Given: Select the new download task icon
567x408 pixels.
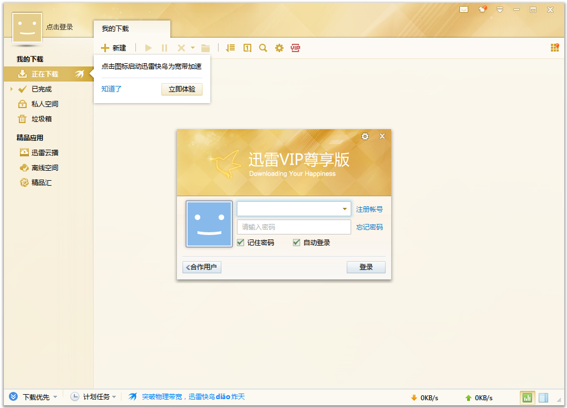Looking at the screenshot, I should pyautogui.click(x=105, y=48).
